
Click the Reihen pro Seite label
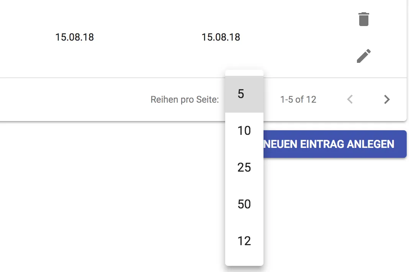coord(185,100)
